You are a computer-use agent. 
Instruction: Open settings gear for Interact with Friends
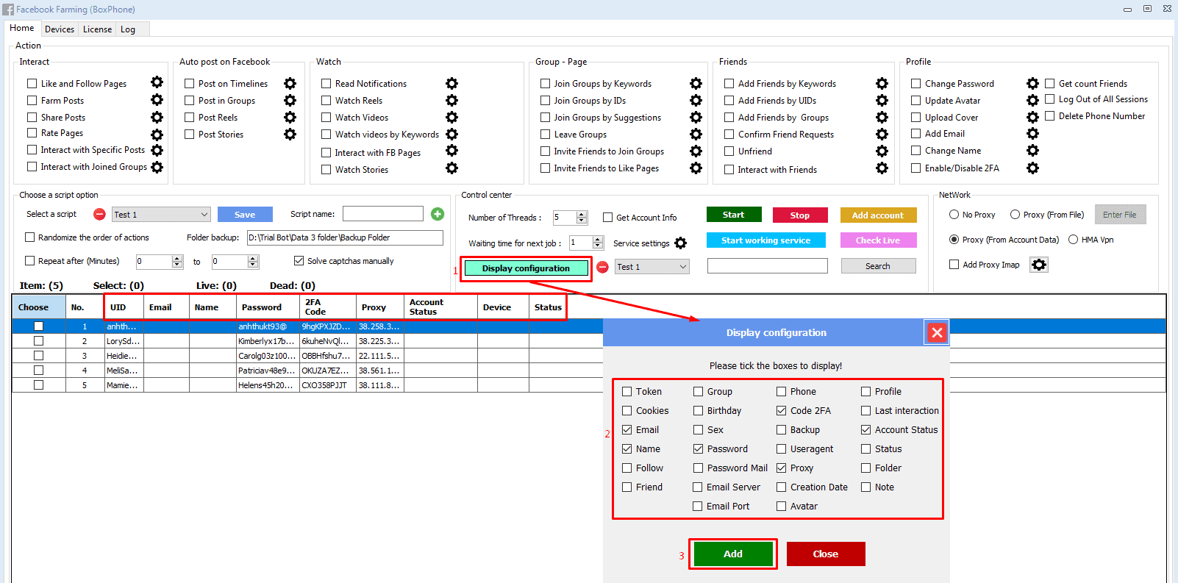pos(882,168)
